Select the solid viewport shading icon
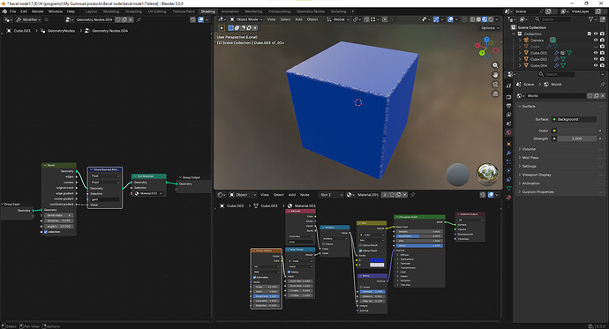Viewport: 609px width, 329px height. [479, 19]
